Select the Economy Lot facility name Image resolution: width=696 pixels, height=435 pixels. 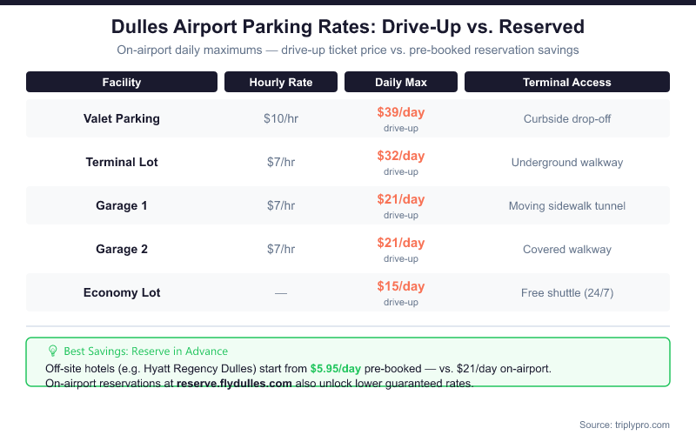coord(122,292)
